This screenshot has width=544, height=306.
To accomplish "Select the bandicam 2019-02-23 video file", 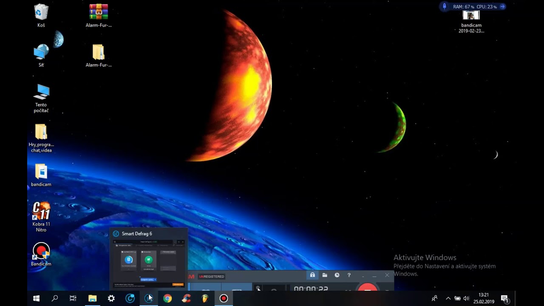I will (471, 22).
